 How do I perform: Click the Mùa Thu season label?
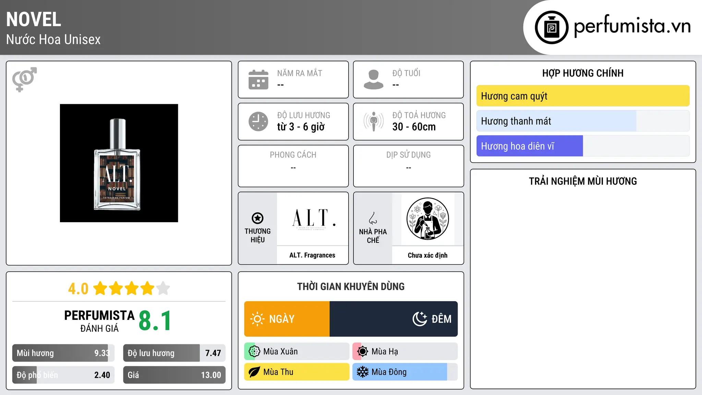pyautogui.click(x=278, y=372)
